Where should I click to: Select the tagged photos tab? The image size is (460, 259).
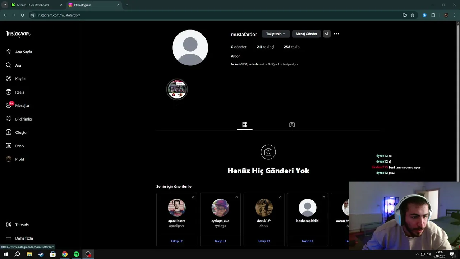point(292,124)
